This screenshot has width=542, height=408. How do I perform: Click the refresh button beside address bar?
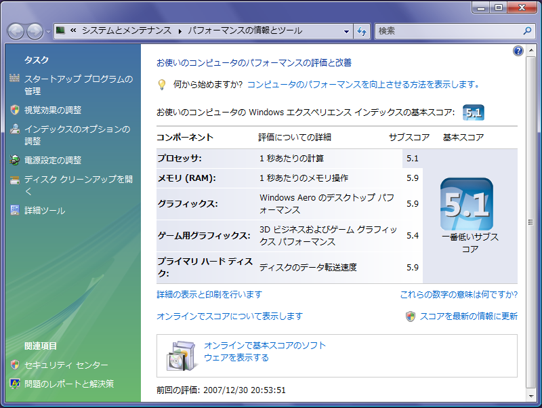pyautogui.click(x=362, y=31)
